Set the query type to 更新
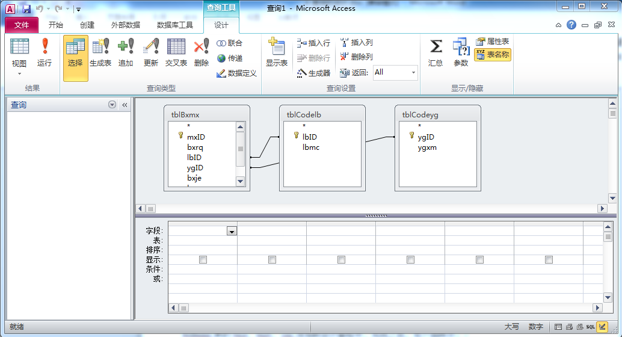Image resolution: width=622 pixels, height=337 pixels. tap(151, 52)
